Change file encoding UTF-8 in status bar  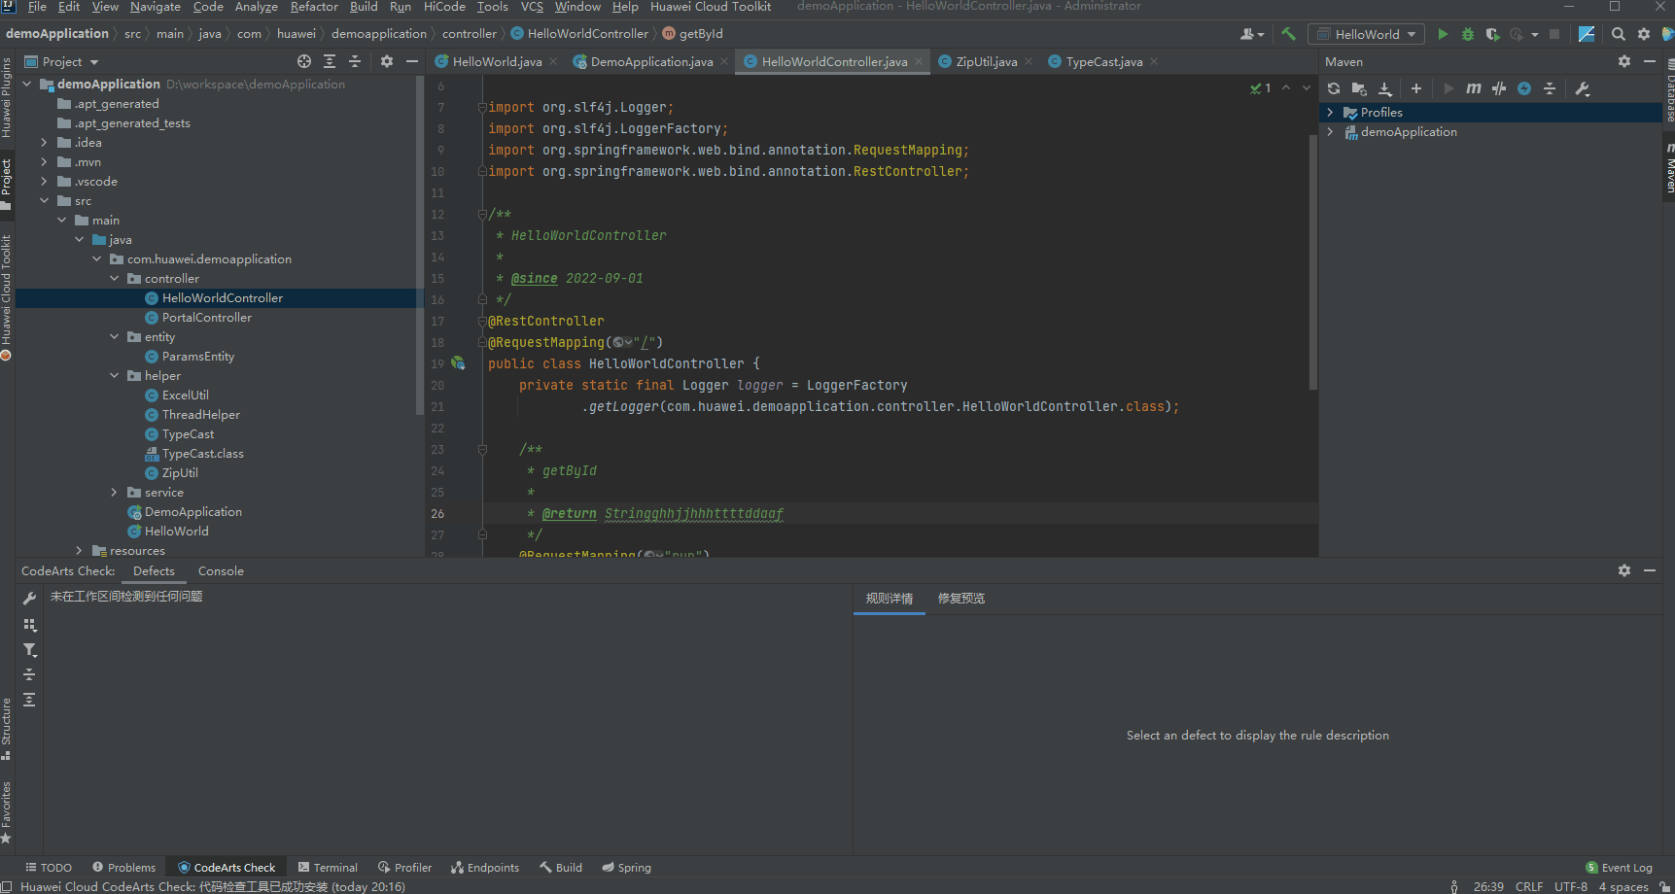1571,886
